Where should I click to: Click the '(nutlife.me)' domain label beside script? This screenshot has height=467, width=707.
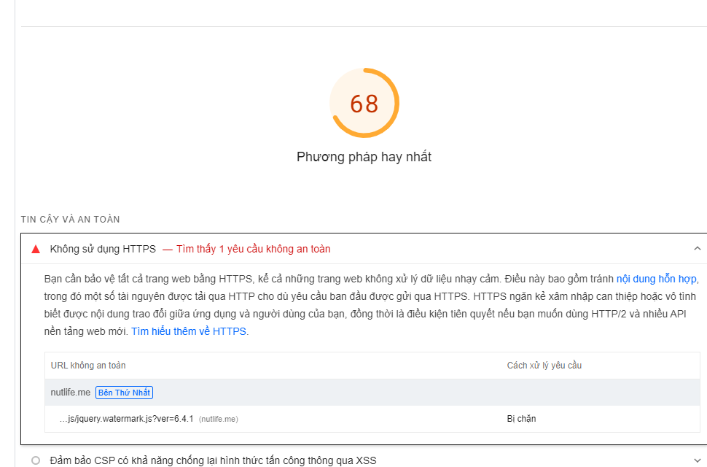[x=218, y=419]
